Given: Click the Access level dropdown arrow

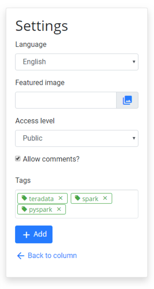Looking at the screenshot, I should 134,138.
